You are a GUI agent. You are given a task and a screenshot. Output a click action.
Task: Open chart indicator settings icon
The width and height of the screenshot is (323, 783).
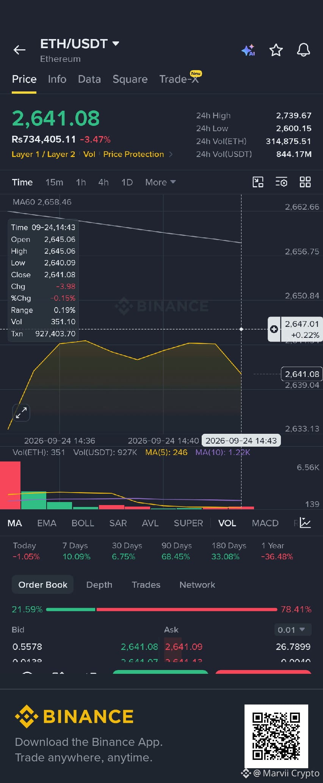[281, 182]
